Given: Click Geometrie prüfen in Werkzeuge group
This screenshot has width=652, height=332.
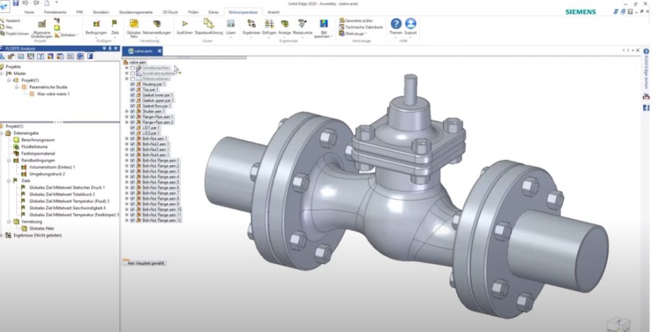Looking at the screenshot, I should [x=357, y=20].
